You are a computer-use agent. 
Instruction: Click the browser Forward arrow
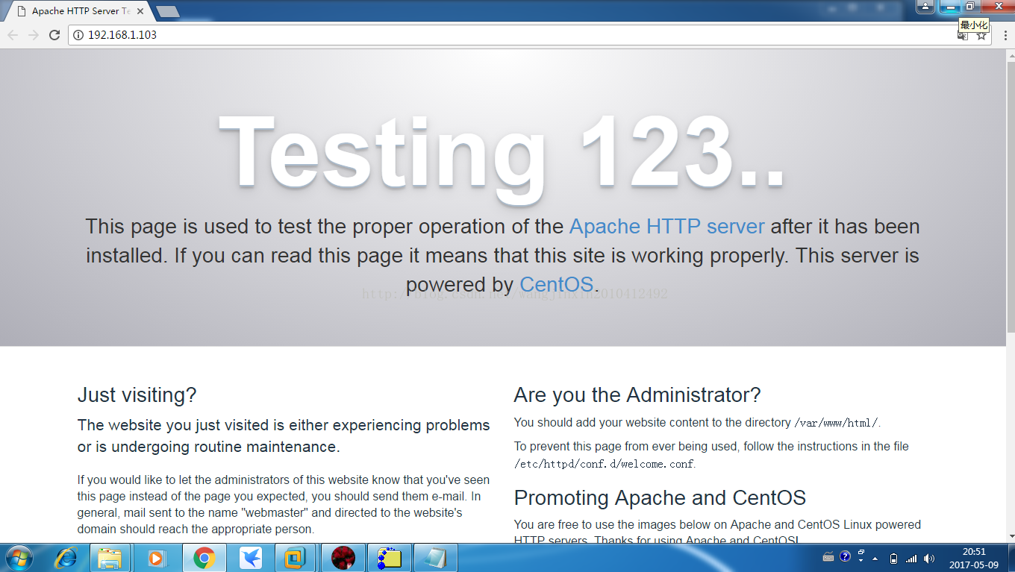click(x=33, y=35)
